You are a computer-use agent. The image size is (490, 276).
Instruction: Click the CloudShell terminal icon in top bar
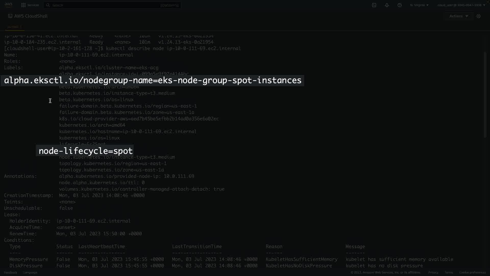pos(374,5)
